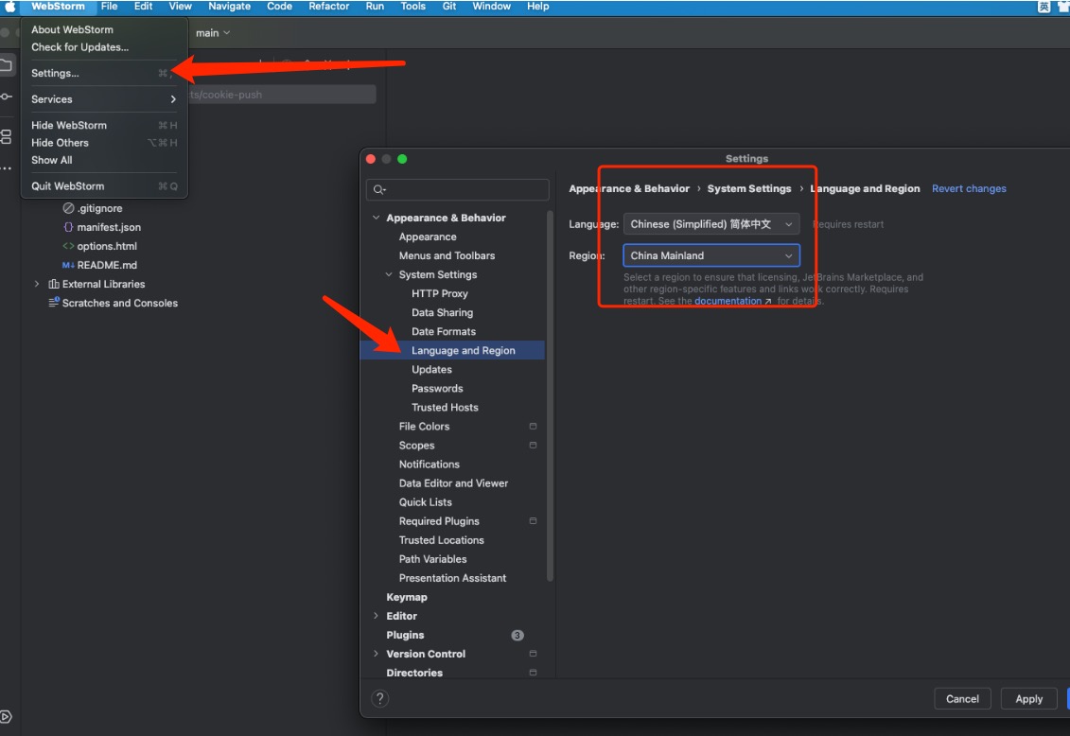Image resolution: width=1070 pixels, height=736 pixels.
Task: Open the Git menu
Action: [449, 6]
